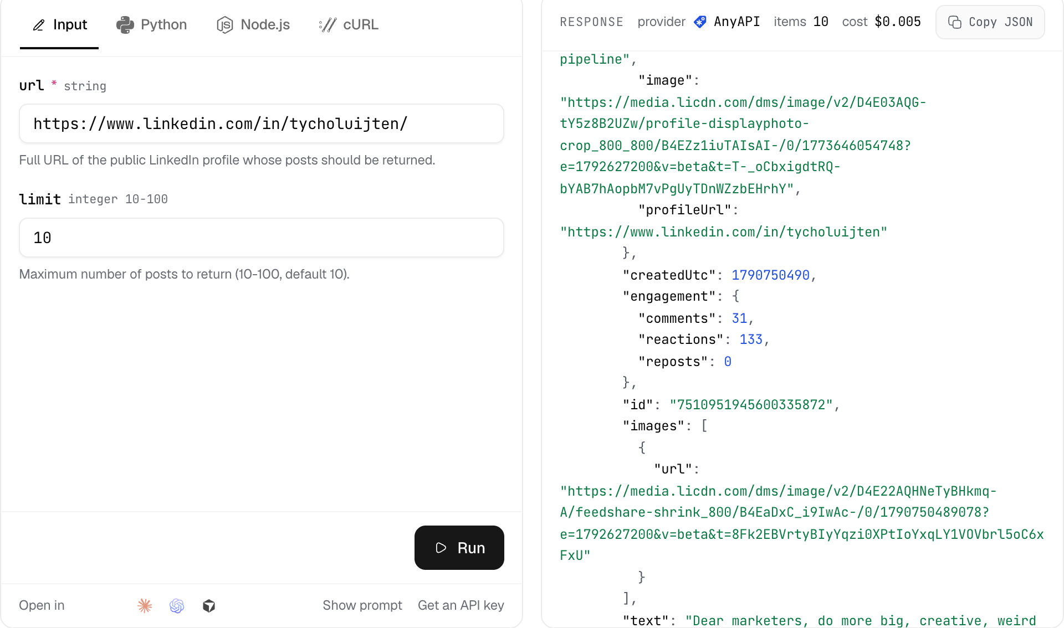
Task: Select the createdUtc value 1790750490
Action: (770, 275)
